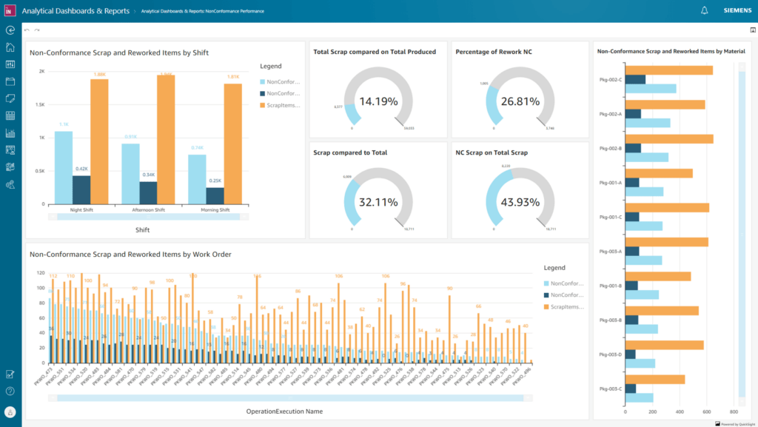
Task: Click the undo arrow above the dashboard
Action: 26,30
